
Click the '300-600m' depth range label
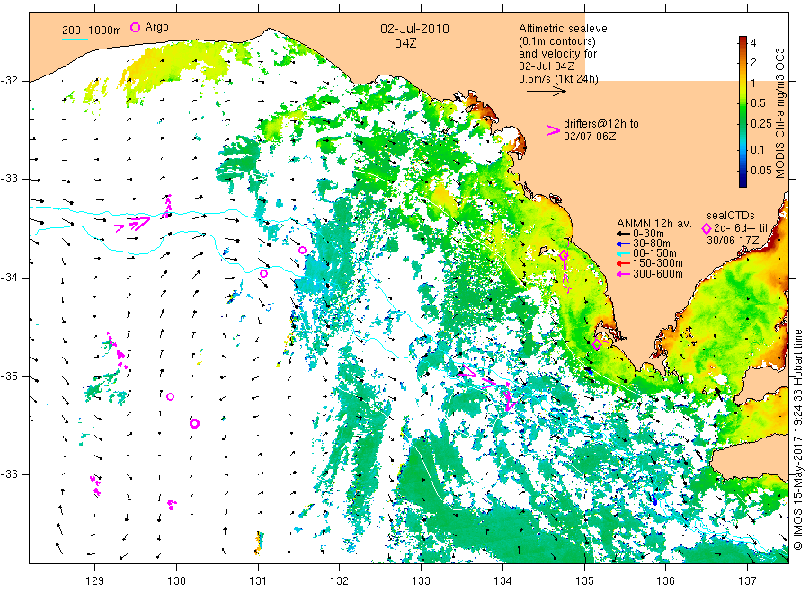pyautogui.click(x=658, y=274)
